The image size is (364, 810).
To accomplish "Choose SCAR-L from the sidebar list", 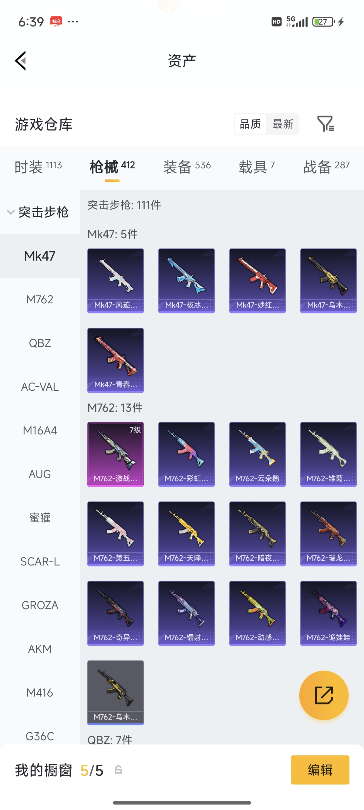I will tap(40, 561).
